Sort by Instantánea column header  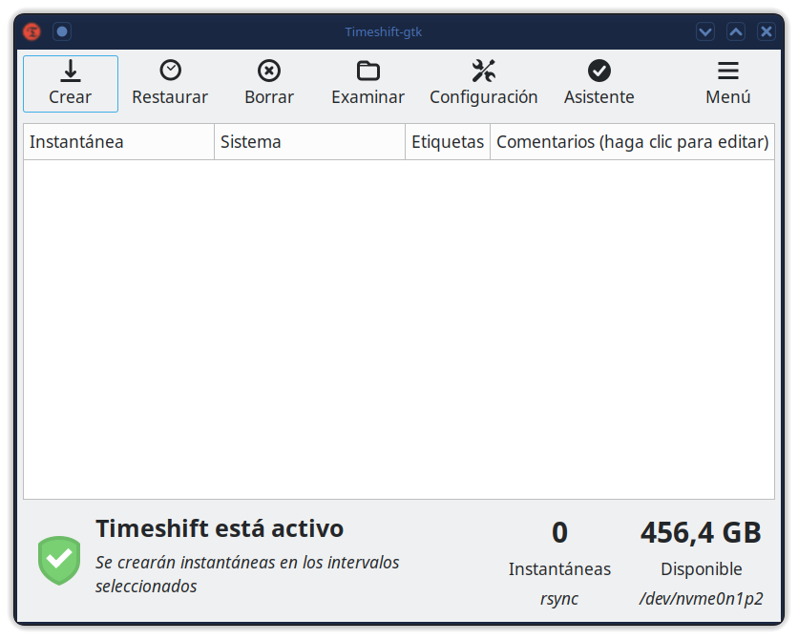pos(118,142)
